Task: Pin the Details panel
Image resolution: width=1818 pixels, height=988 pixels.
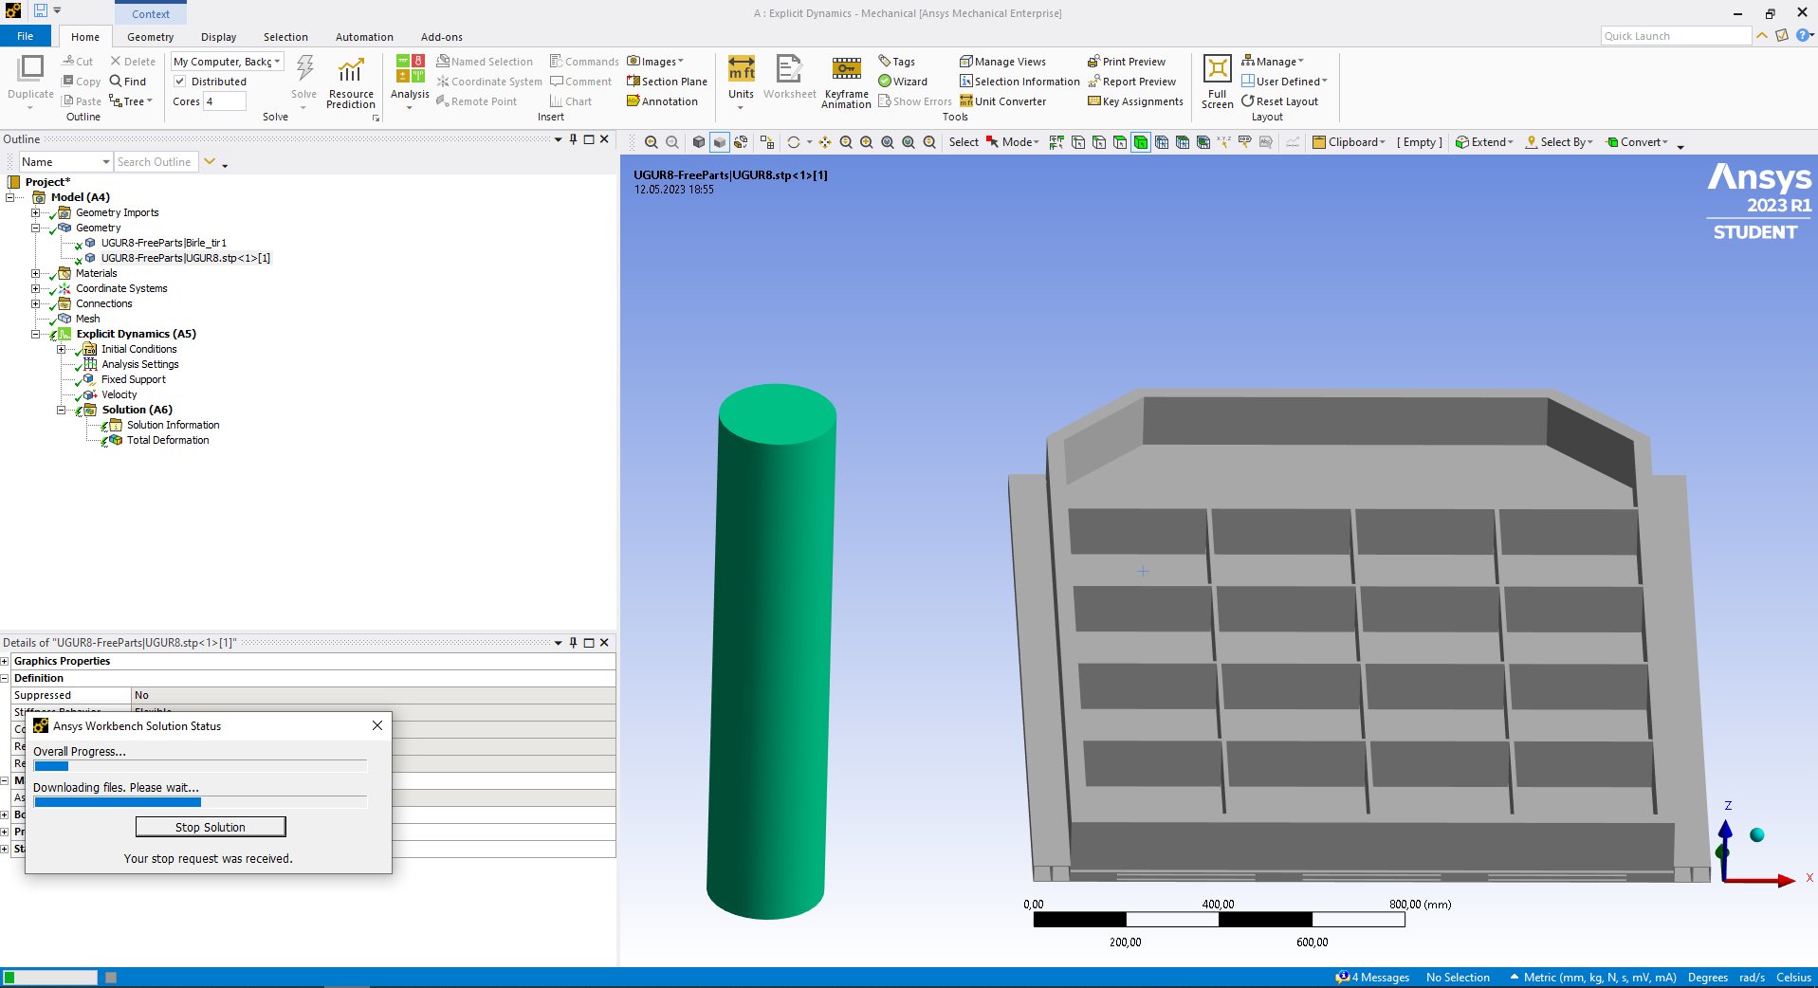Action: click(x=573, y=643)
